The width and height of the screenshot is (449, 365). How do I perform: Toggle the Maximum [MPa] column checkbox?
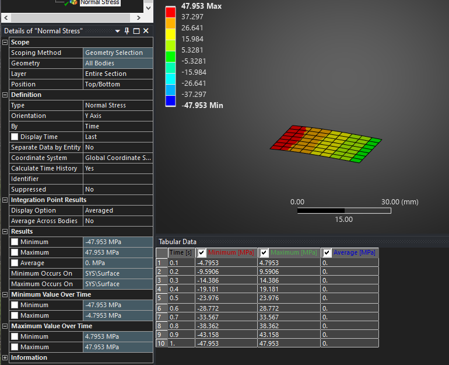[264, 252]
